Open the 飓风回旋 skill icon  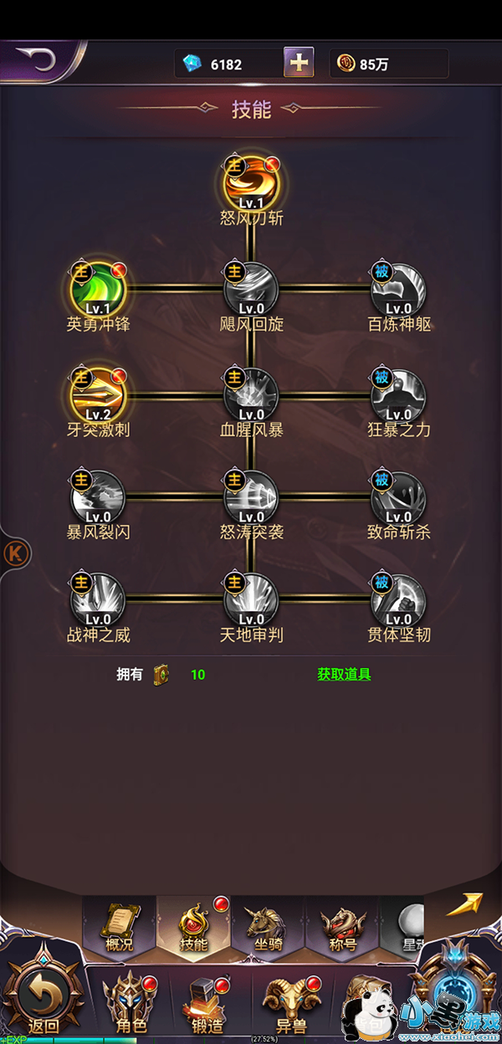(251, 289)
